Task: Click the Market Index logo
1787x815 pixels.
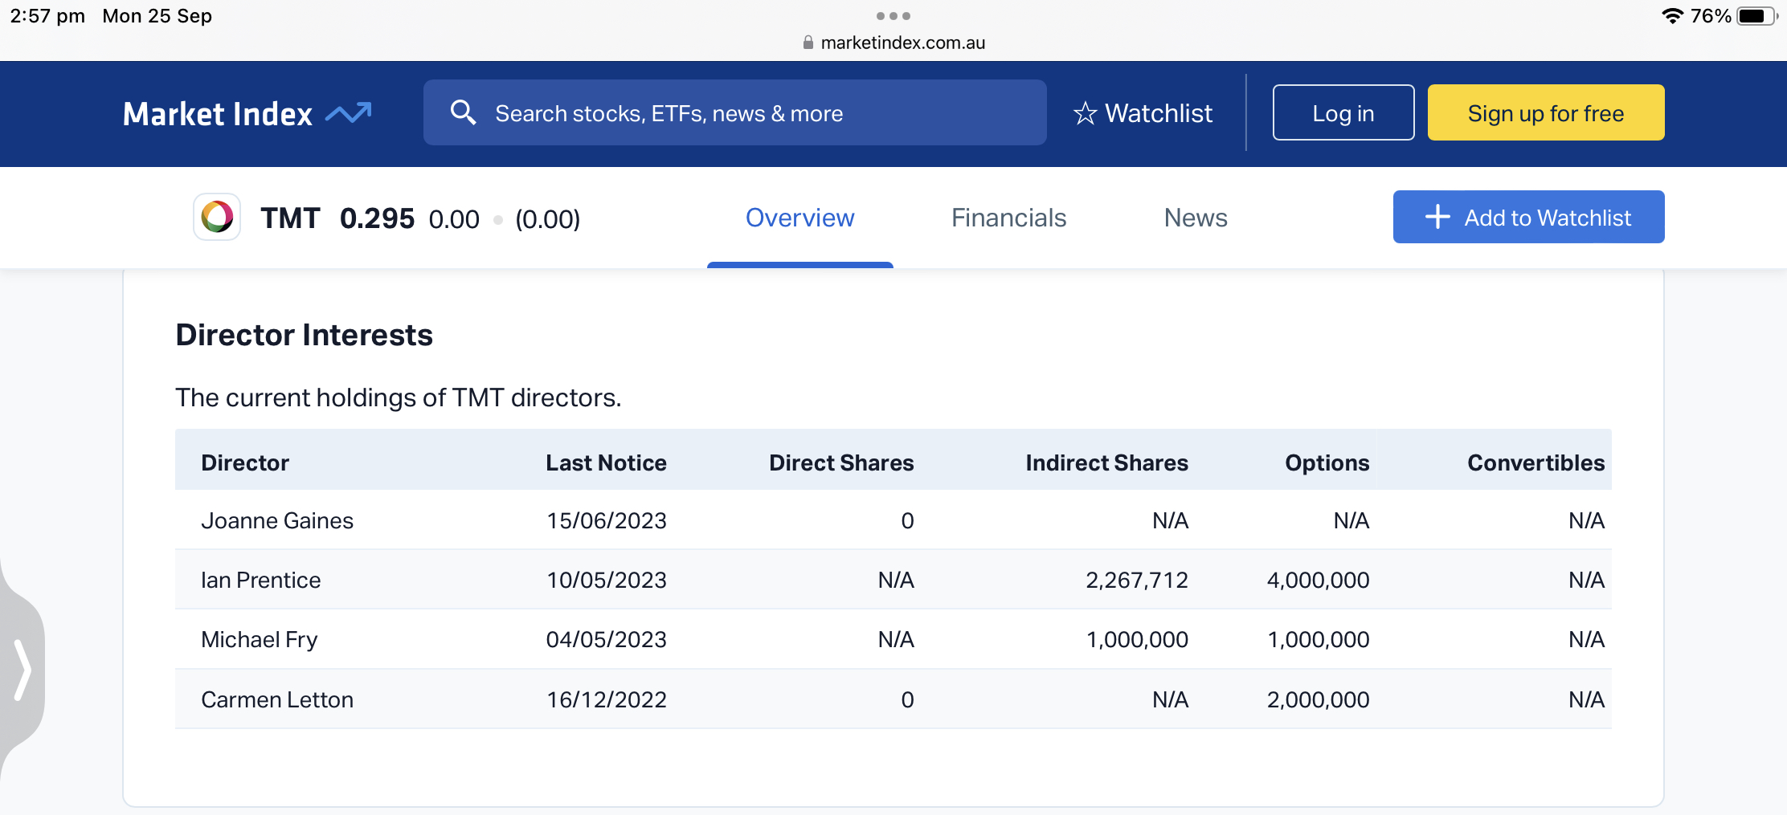Action: click(247, 113)
